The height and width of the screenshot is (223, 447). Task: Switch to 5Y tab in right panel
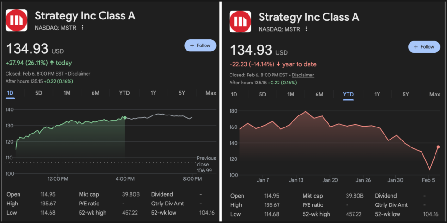point(406,95)
